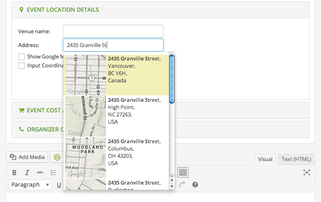The width and height of the screenshot is (321, 202).
Task: Click the Italic formatting icon
Action: [x=27, y=172]
